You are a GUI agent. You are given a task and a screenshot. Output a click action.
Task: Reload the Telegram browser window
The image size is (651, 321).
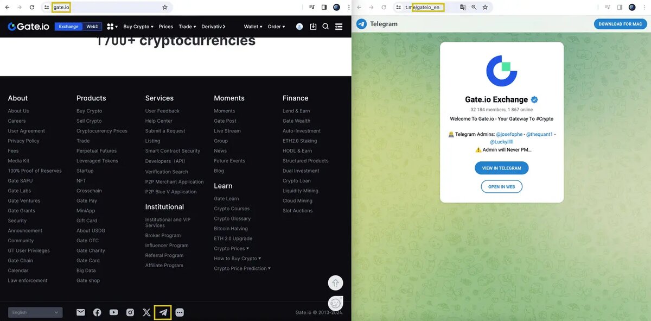tap(384, 7)
